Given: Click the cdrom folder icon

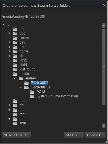Looking at the screenshot, I should coord(15,38).
